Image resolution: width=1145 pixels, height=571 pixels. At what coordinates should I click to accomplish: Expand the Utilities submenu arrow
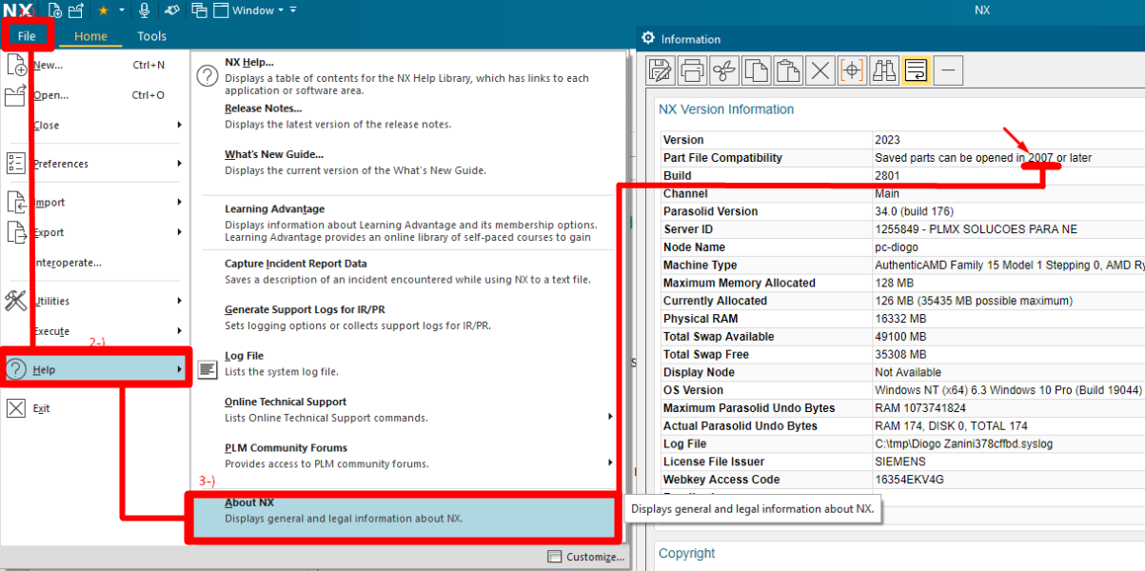[179, 301]
